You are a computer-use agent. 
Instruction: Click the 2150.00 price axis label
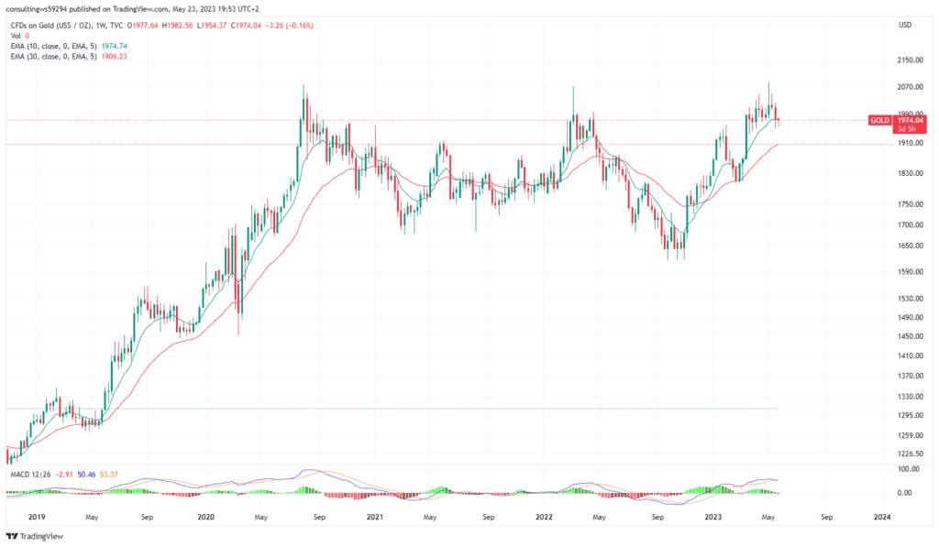click(910, 60)
